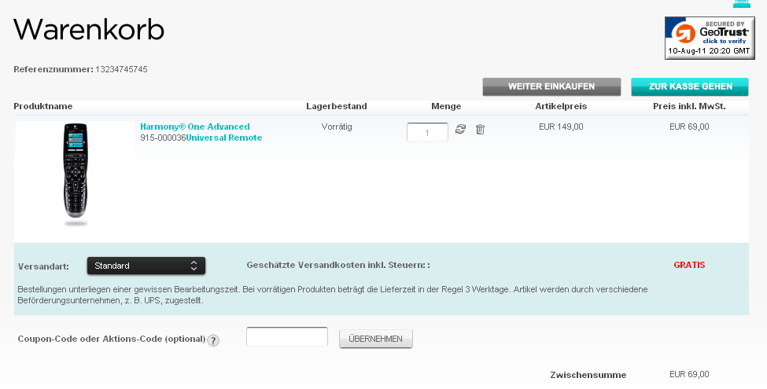
Task: Click the Artikelpreis value EUR 149,00
Action: pos(561,127)
